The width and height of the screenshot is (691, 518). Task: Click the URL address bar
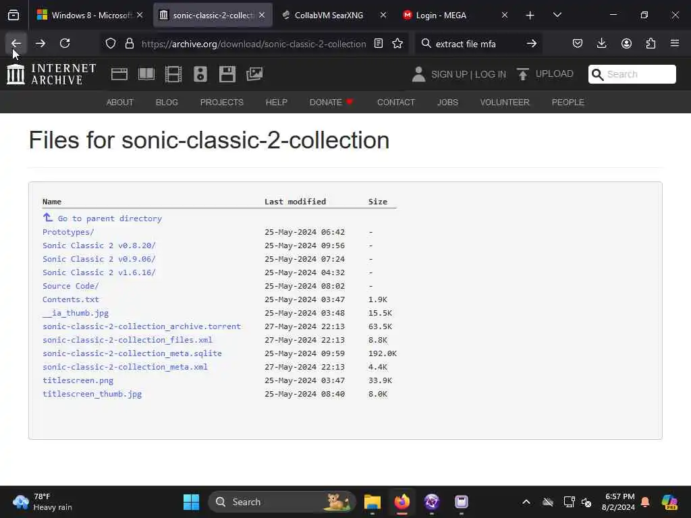point(254,44)
